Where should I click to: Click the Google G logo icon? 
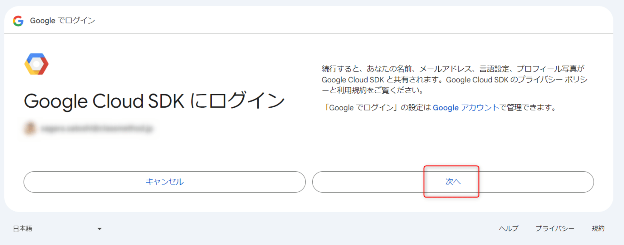[x=18, y=21]
